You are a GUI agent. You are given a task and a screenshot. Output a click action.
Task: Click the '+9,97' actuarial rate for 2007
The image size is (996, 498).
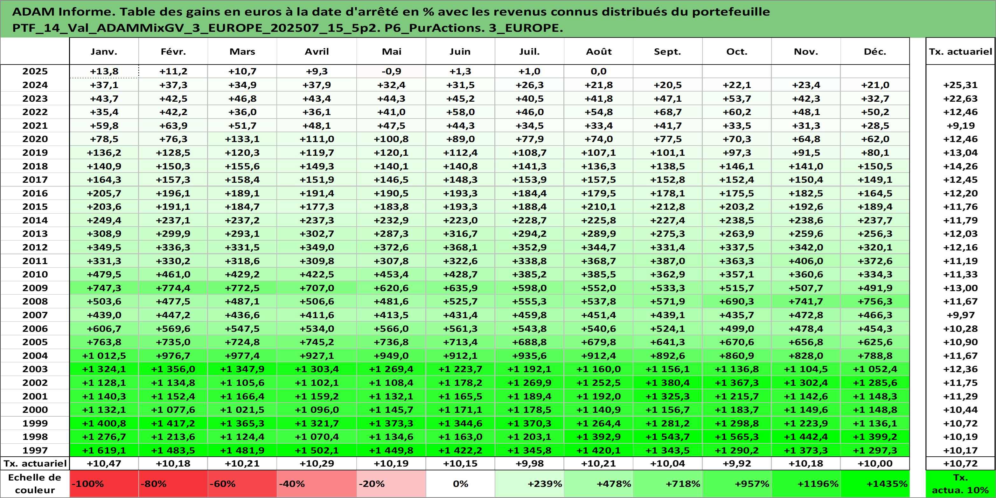pyautogui.click(x=960, y=315)
